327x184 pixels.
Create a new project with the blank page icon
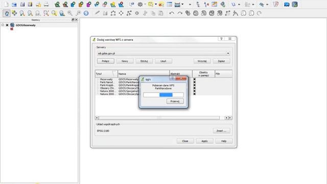tap(6, 5)
